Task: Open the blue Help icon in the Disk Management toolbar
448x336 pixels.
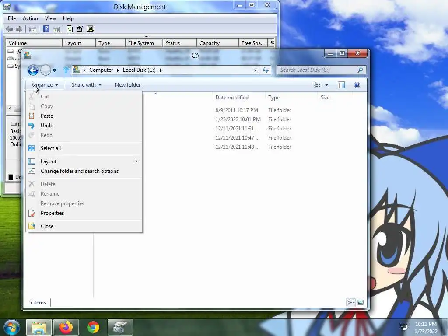Action: click(46, 29)
